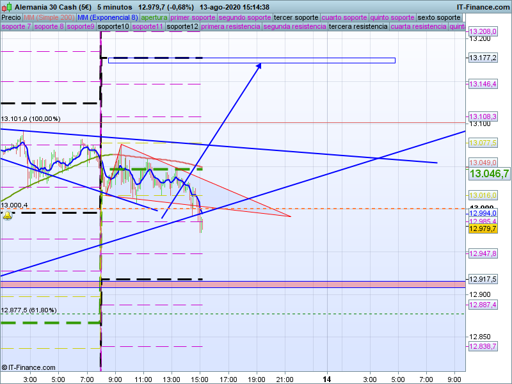The image size is (512, 384).
Task: Click the '12.877,5 (61,80%)' Fibonacci level label
Action: click(29, 310)
